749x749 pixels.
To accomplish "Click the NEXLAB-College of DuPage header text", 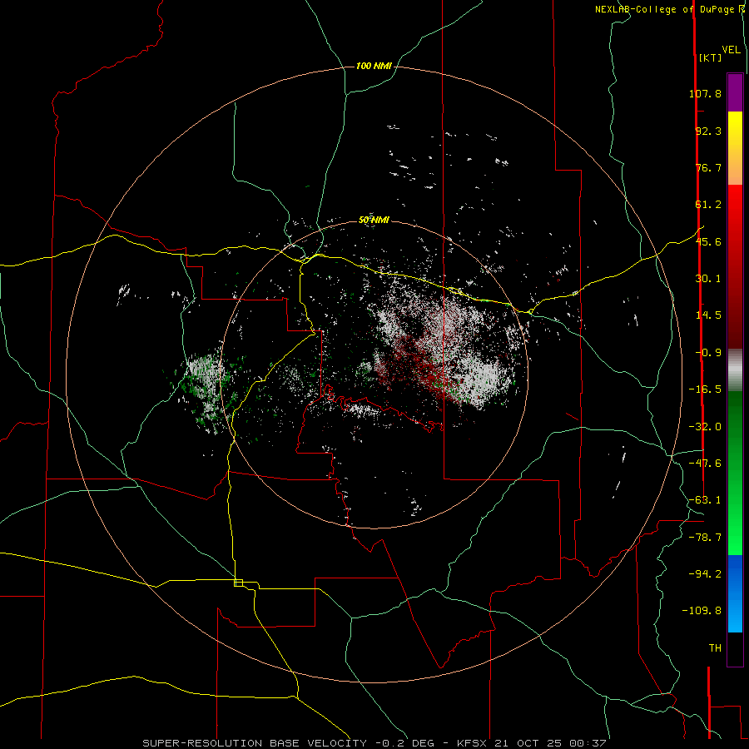I will [666, 9].
